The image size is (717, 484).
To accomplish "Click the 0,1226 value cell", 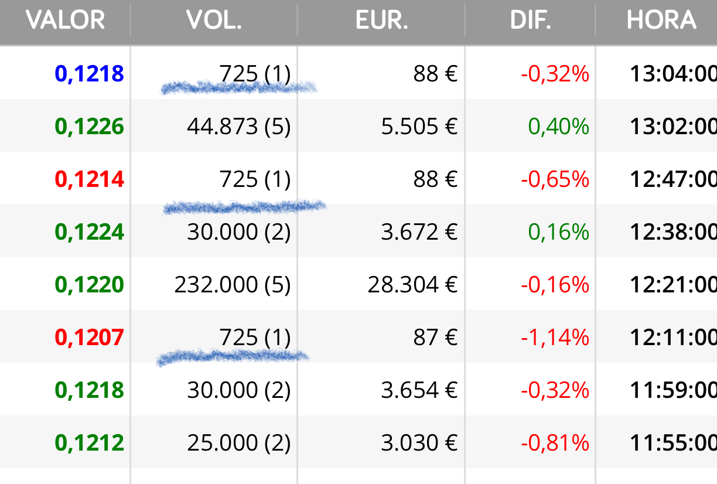I will 89,127.
